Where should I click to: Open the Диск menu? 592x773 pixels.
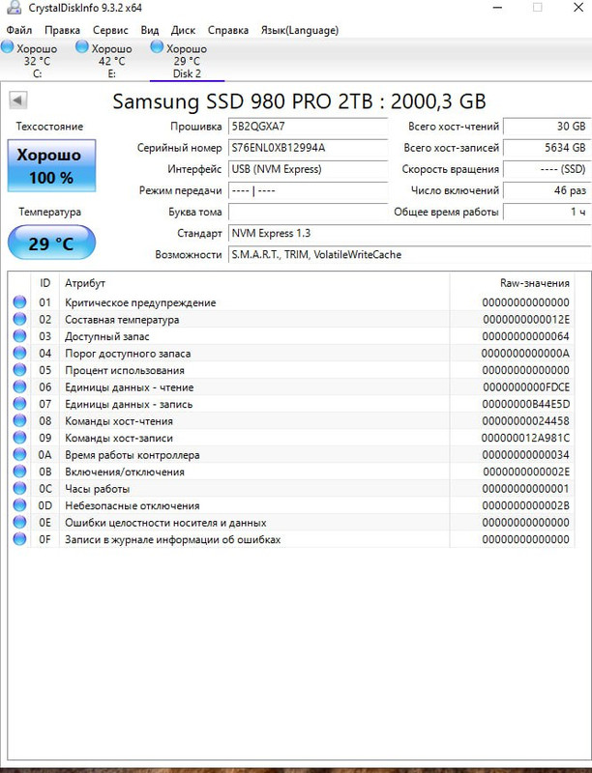(x=183, y=30)
